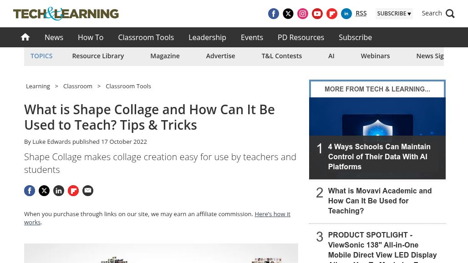468x263 pixels.
Task: Open the LinkedIn profile in the header
Action: (x=346, y=14)
